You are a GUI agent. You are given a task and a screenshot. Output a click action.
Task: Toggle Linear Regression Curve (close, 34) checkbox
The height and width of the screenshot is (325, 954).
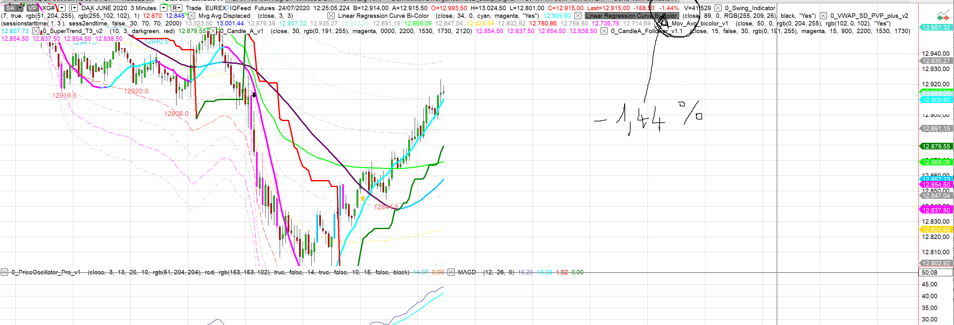331,16
